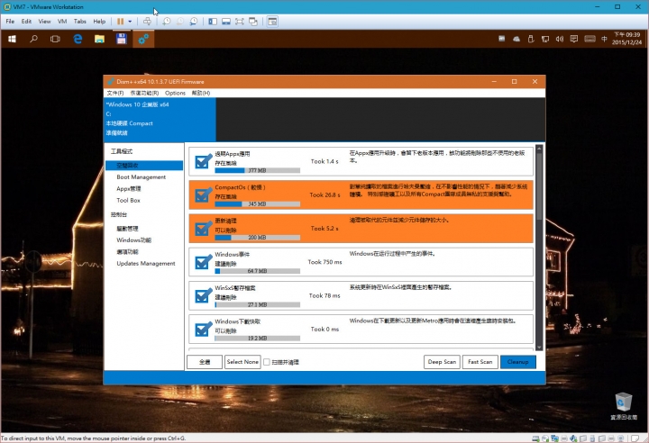Uncheck the Windows events 64.7 MB checkbox
Viewport: 649px width, 443px height.
pyautogui.click(x=203, y=262)
